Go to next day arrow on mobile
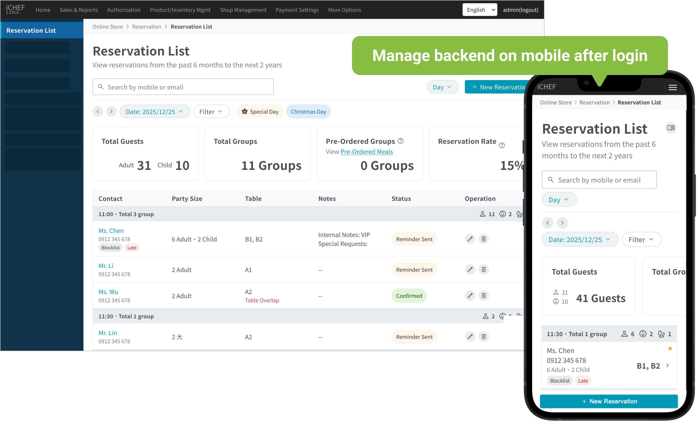The height and width of the screenshot is (423, 700). coord(562,223)
